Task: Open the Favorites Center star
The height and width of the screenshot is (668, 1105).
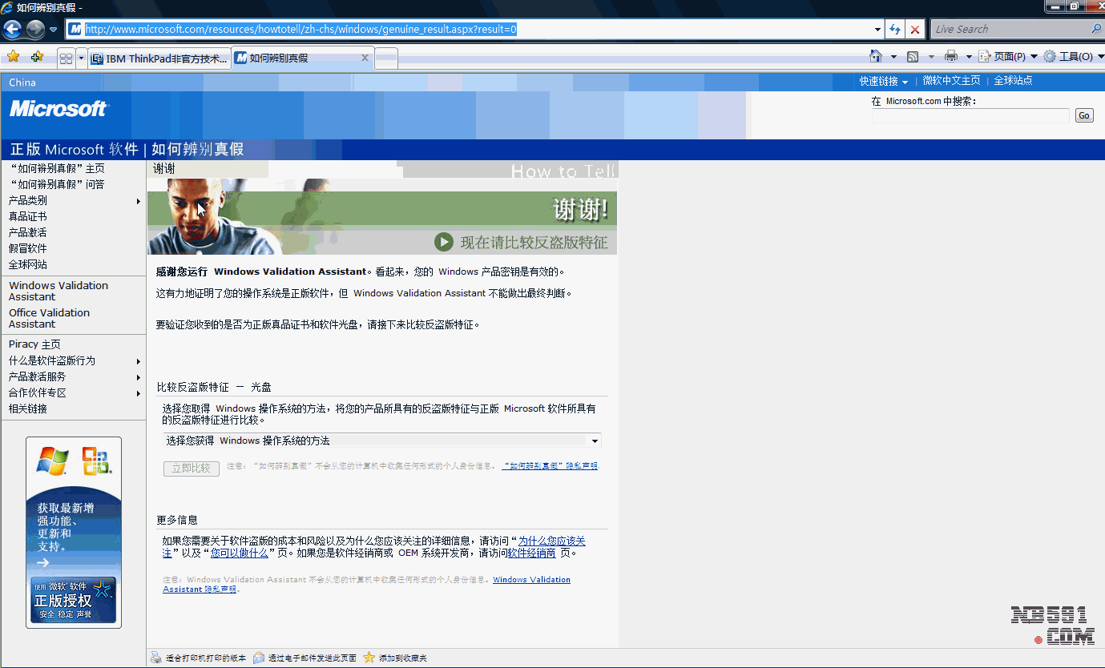Action: pyautogui.click(x=13, y=57)
